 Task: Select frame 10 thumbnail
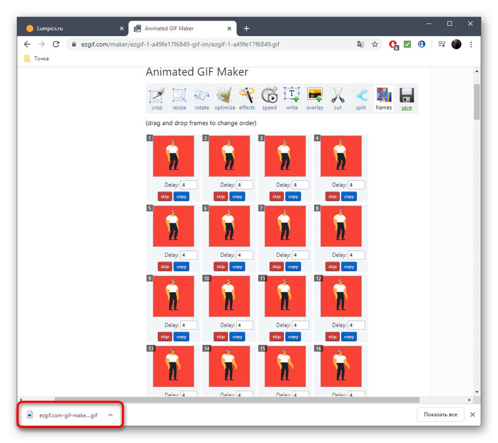(229, 296)
